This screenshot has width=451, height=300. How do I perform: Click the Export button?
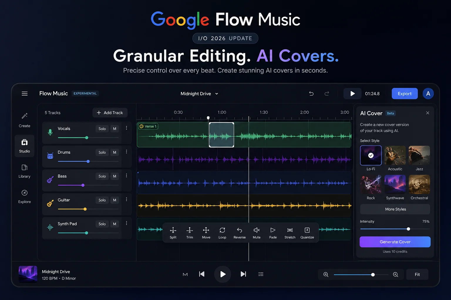405,93
